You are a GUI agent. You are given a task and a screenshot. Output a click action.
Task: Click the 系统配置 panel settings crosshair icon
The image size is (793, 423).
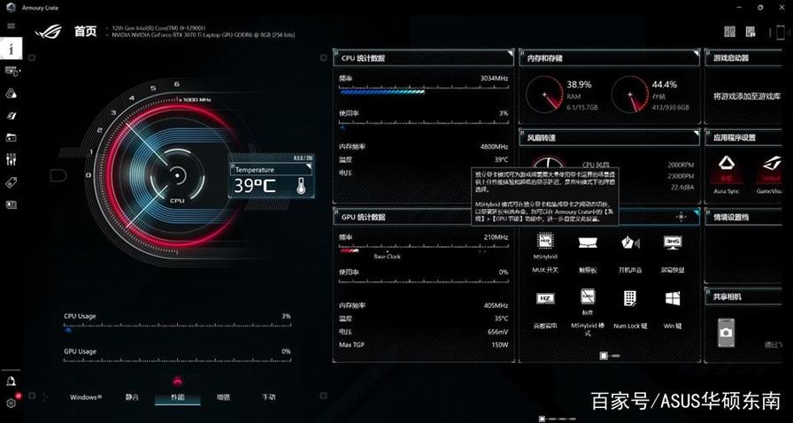point(681,217)
